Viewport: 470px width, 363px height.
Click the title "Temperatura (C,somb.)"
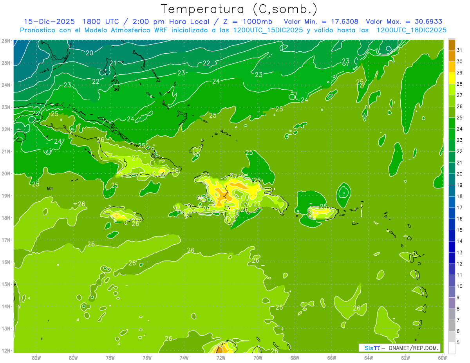[239, 9]
